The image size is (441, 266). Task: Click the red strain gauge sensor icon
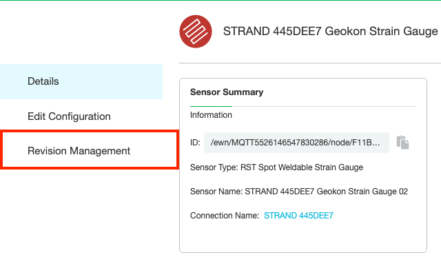[x=196, y=32]
